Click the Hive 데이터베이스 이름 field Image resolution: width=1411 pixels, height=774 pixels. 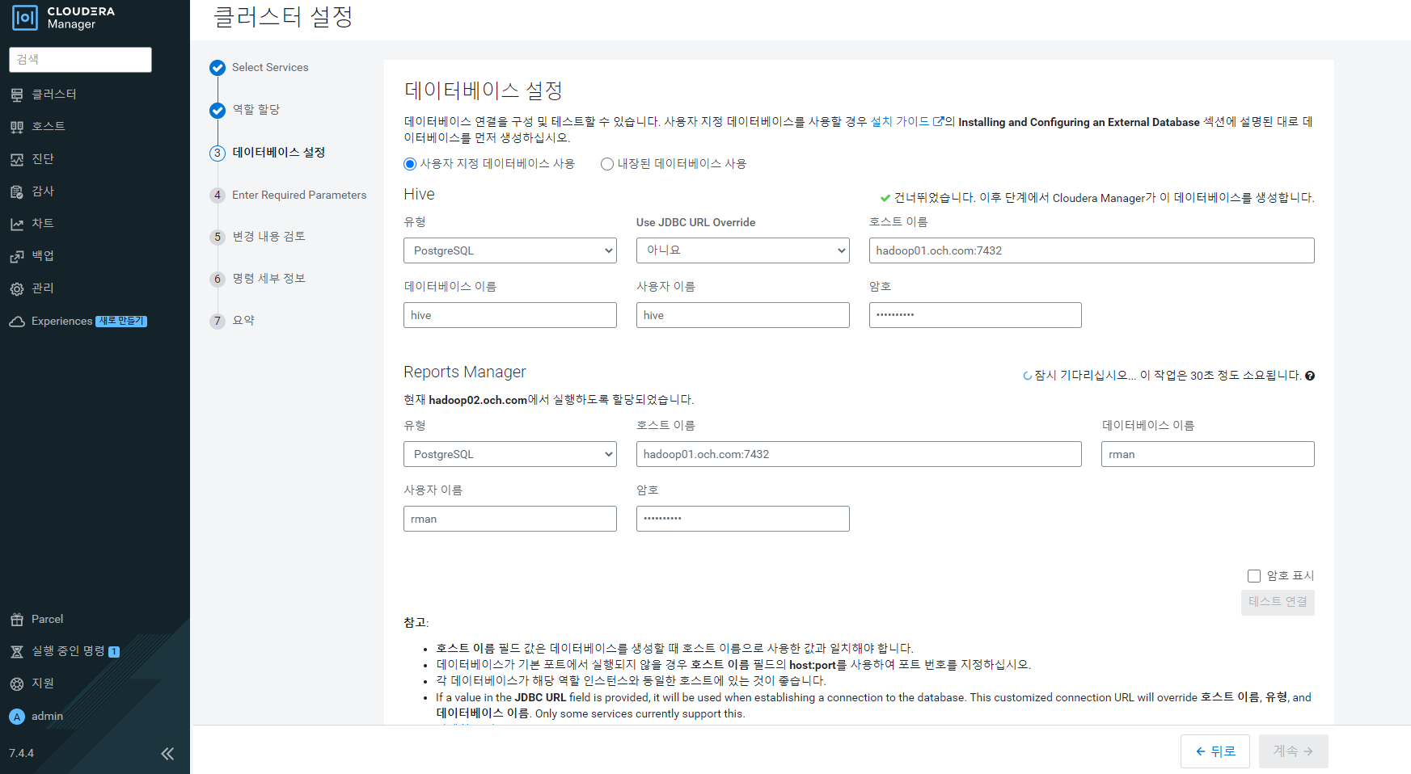(x=510, y=315)
